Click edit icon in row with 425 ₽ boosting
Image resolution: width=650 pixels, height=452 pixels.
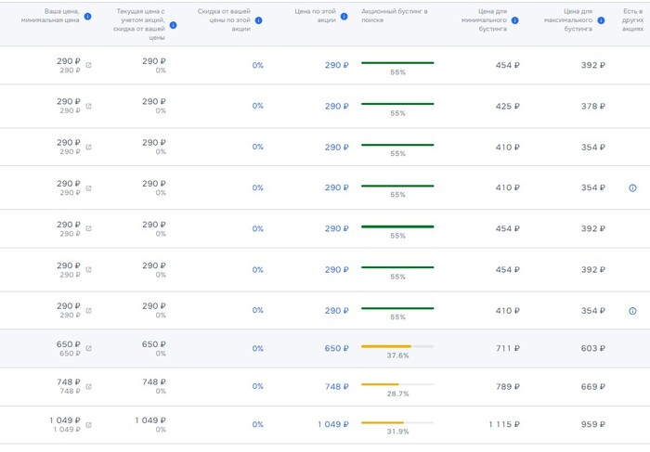[89, 107]
